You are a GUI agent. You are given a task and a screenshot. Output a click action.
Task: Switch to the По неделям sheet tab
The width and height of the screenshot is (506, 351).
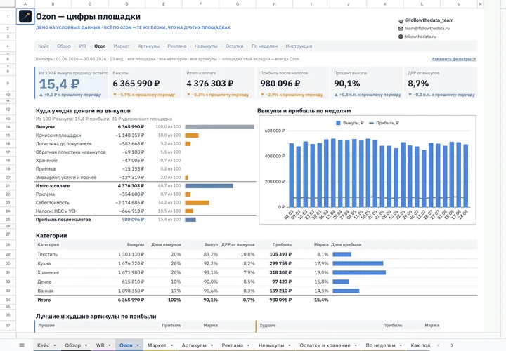pyautogui.click(x=380, y=345)
